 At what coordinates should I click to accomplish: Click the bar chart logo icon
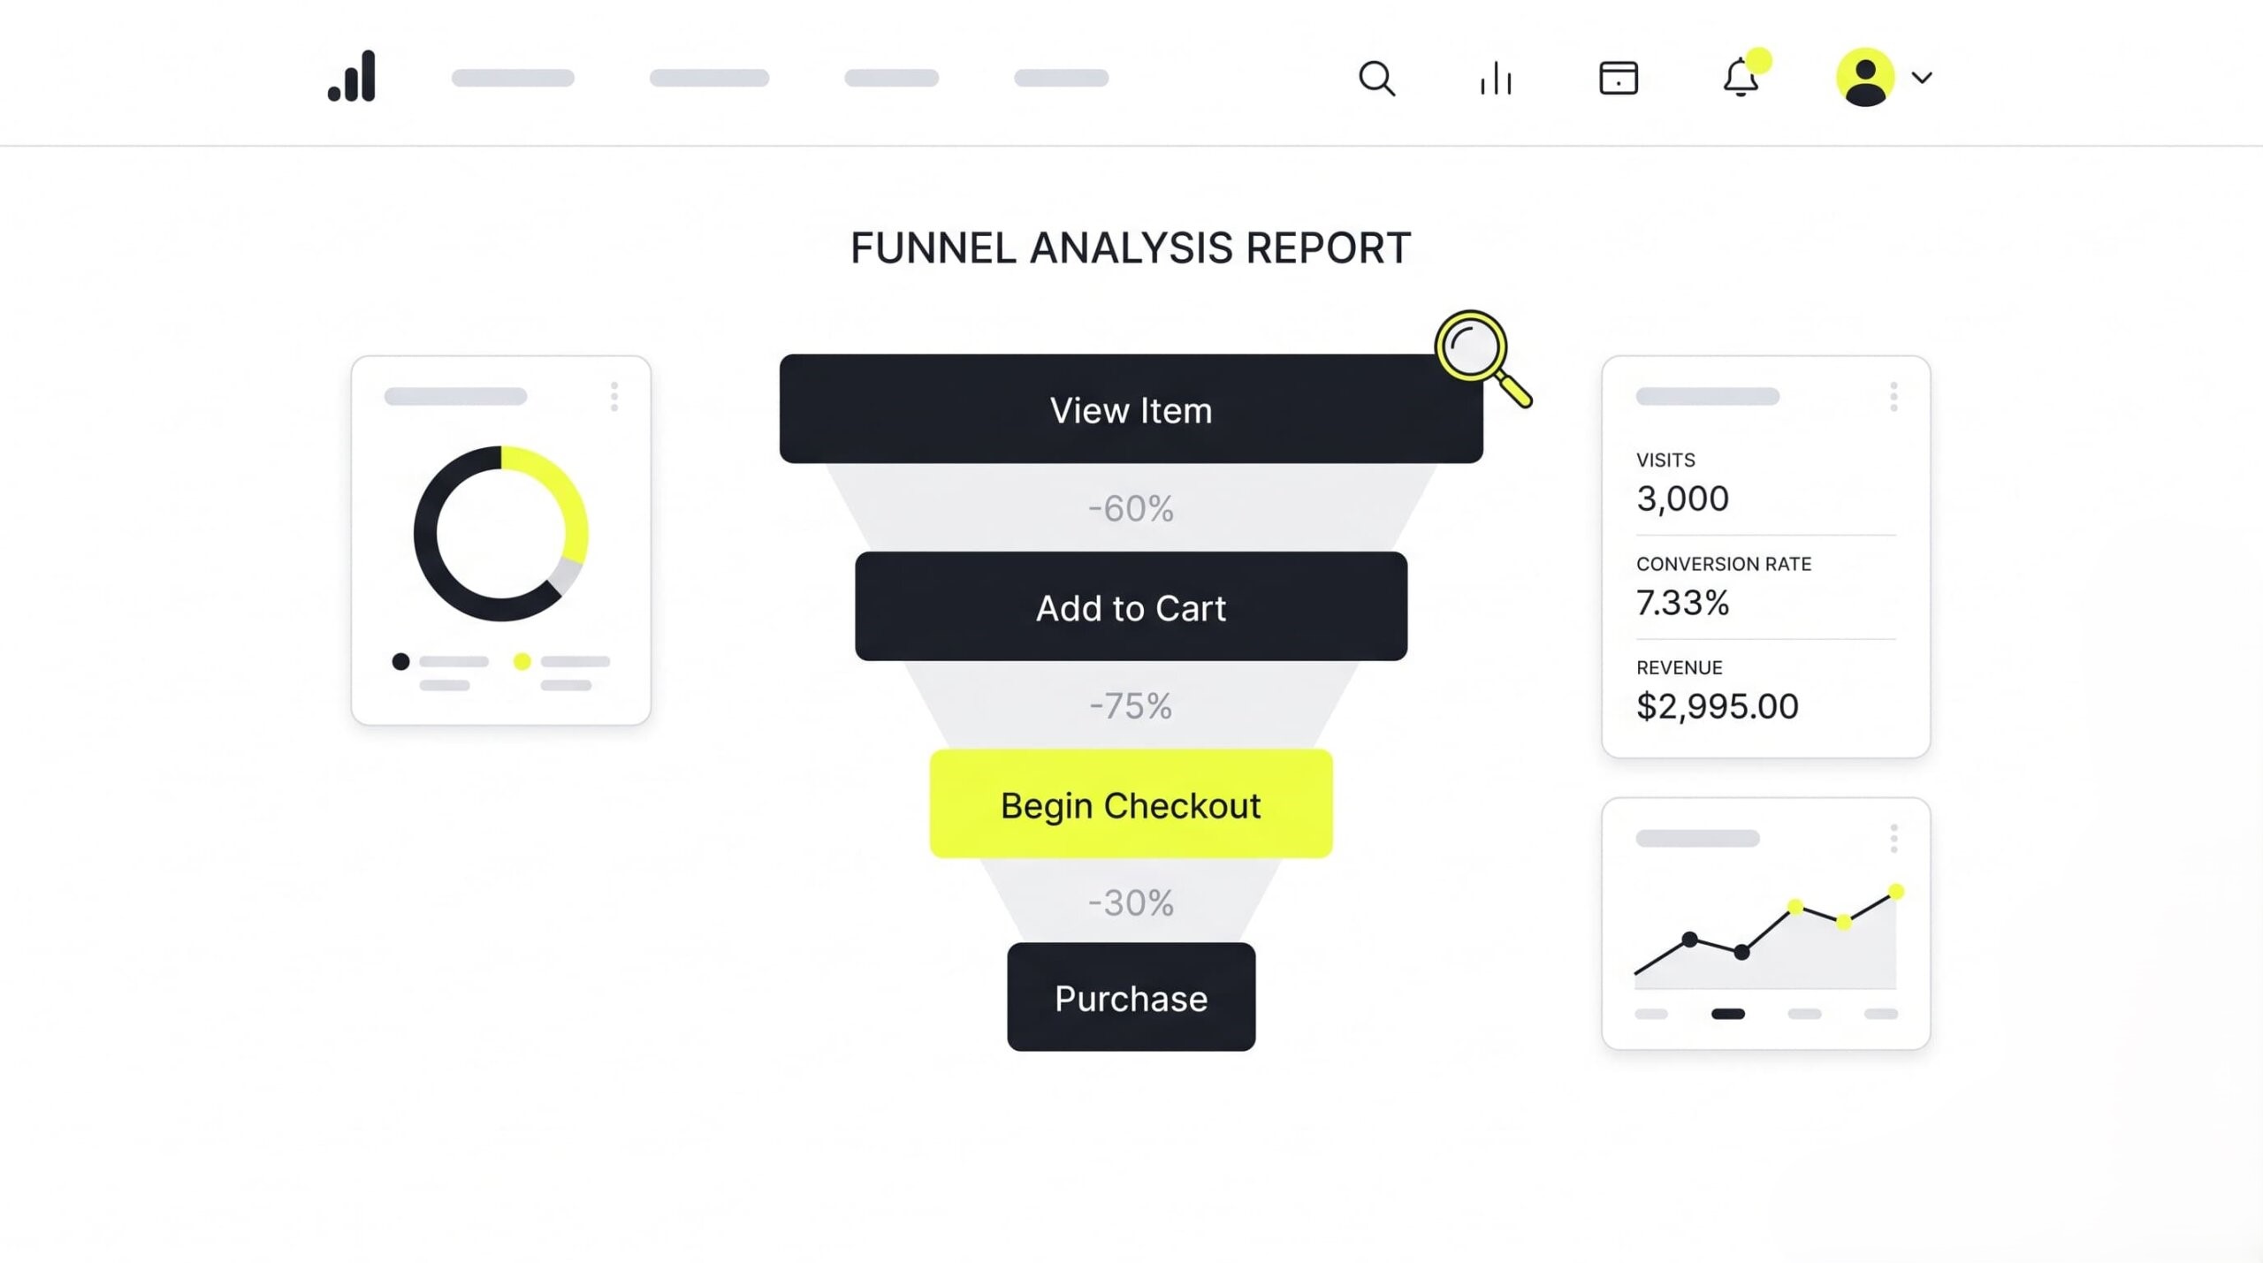pos(352,76)
